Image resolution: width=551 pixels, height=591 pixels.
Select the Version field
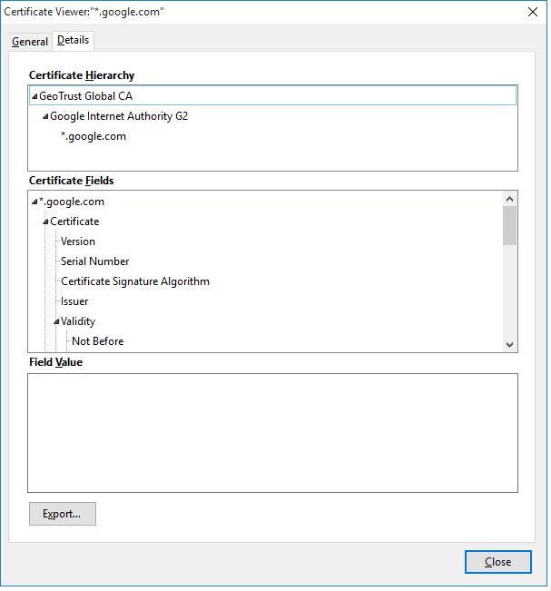click(x=78, y=241)
